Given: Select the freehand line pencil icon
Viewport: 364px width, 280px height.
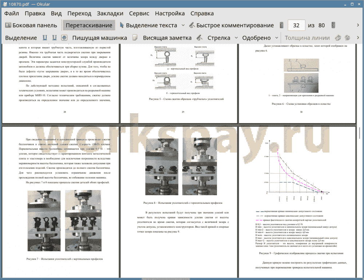Looking at the screenshot, I should click(x=199, y=38).
